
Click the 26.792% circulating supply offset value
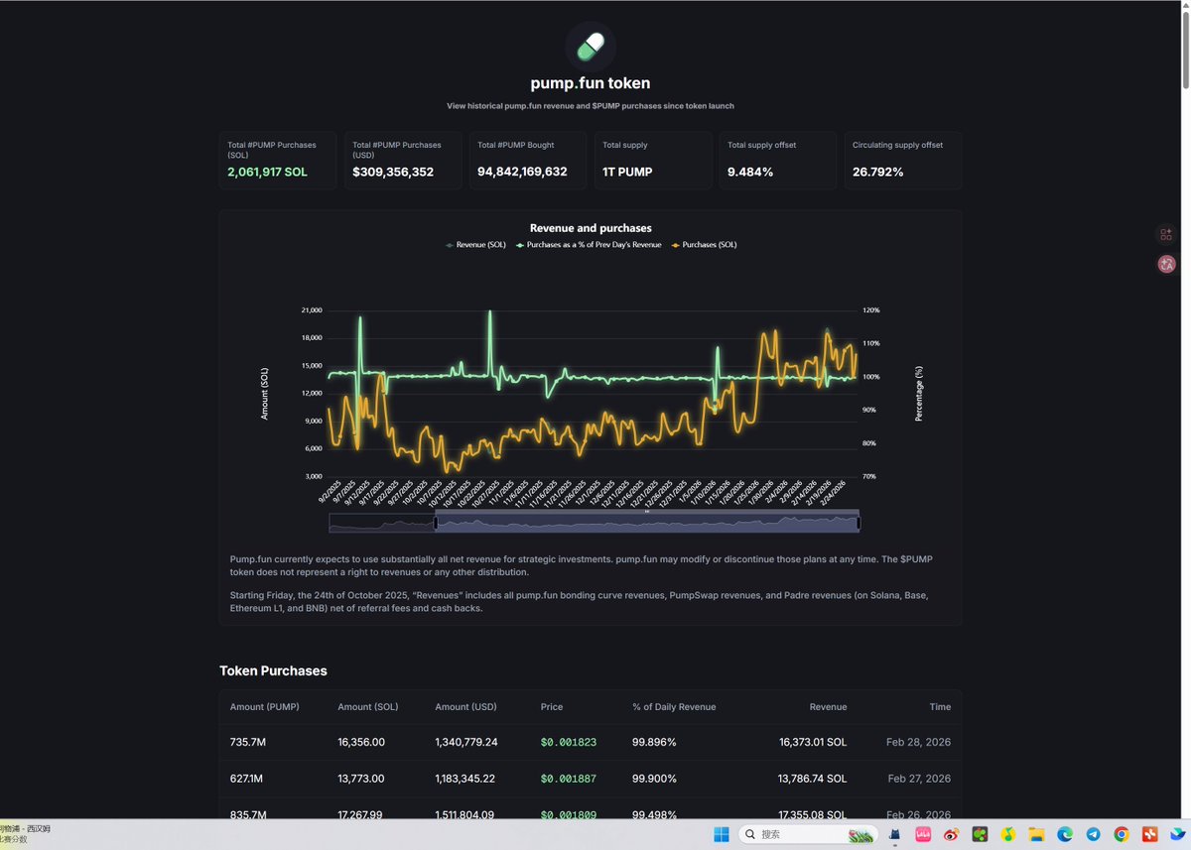878,172
